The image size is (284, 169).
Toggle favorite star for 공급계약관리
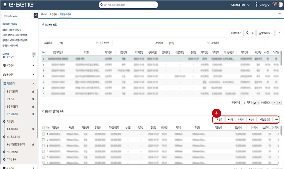coord(33,106)
